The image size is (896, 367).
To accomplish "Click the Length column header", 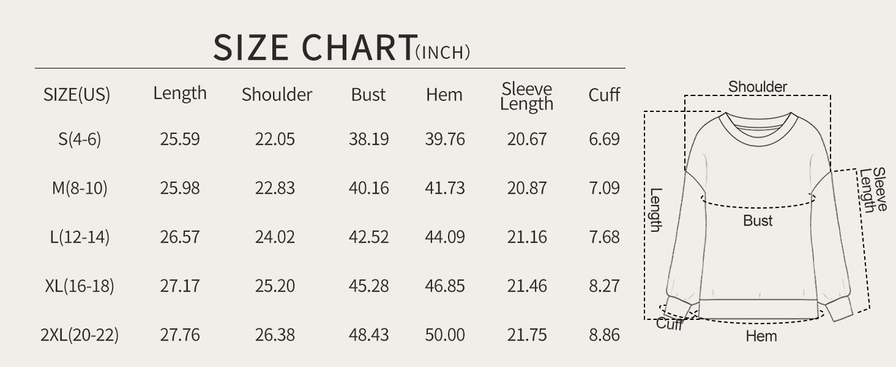I will pos(180,94).
